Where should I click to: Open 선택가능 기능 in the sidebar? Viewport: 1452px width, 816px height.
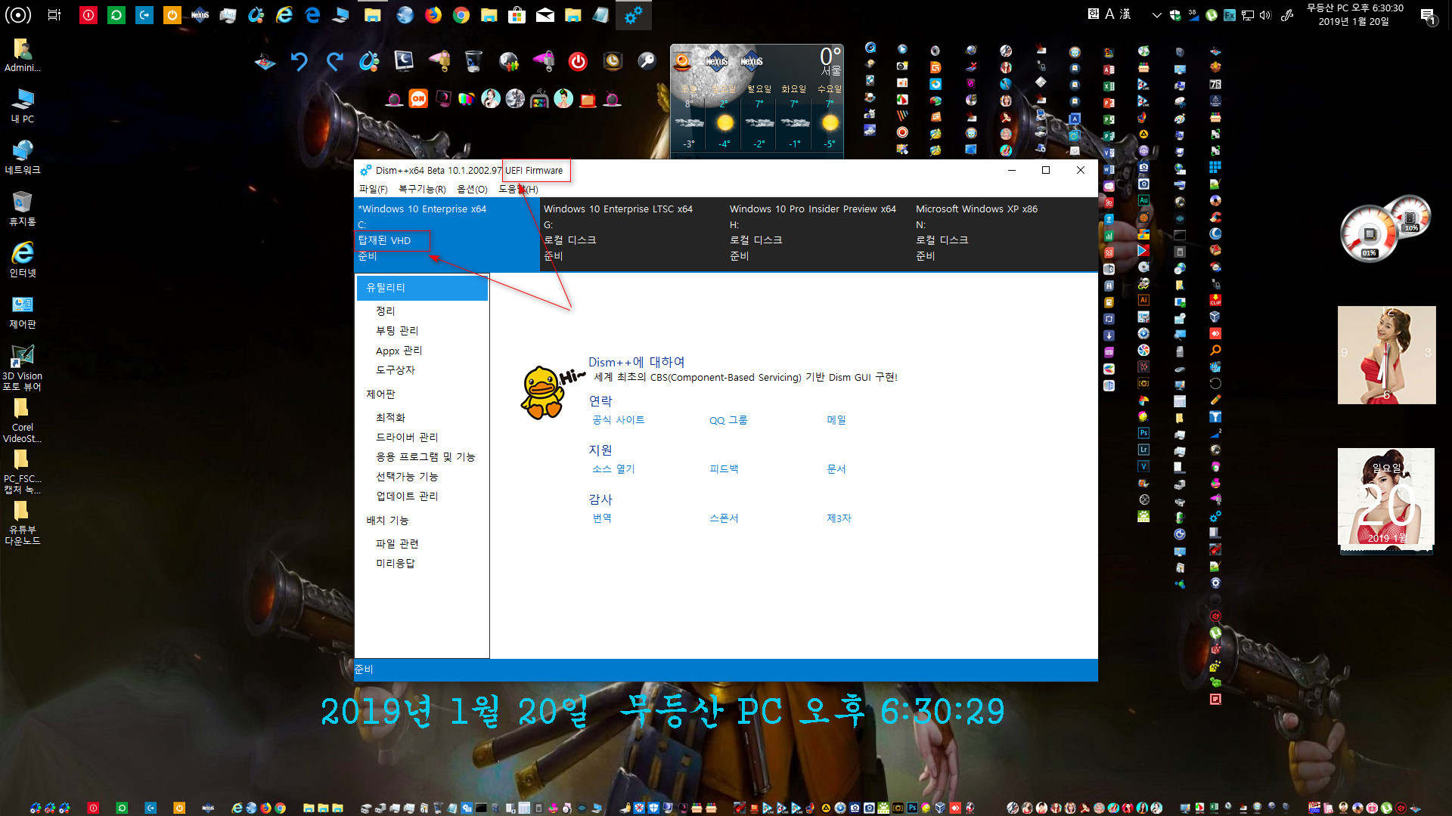(x=407, y=477)
